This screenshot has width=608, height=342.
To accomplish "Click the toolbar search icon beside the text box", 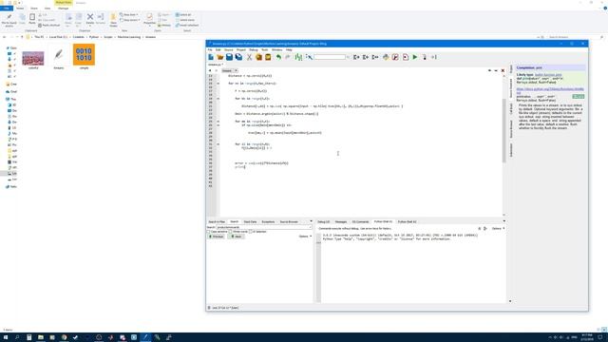I will (x=310, y=57).
